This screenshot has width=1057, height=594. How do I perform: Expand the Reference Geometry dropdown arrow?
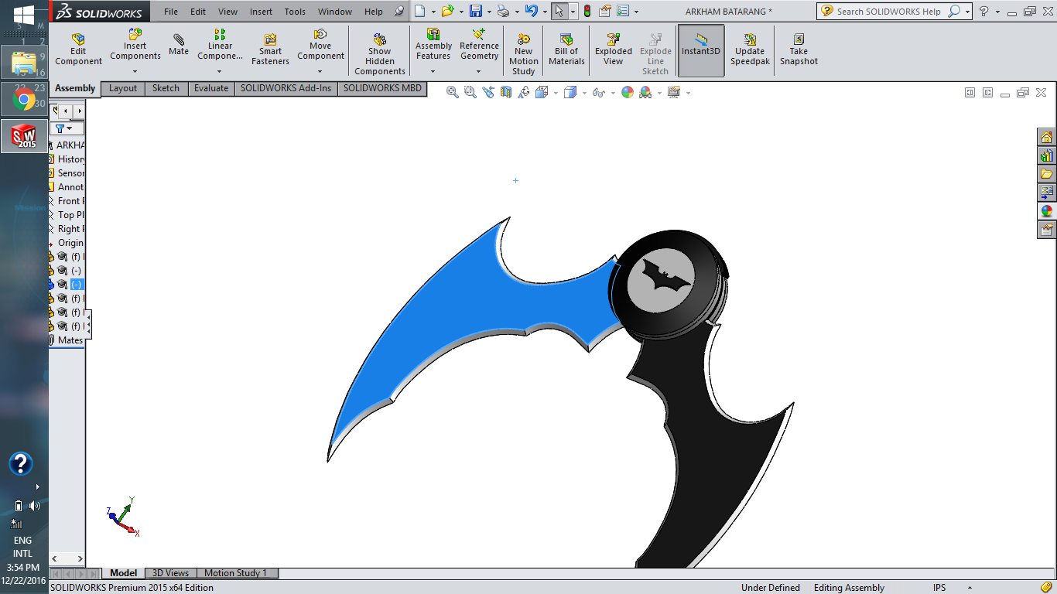point(479,72)
